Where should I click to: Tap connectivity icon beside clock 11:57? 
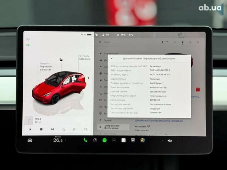(117, 35)
